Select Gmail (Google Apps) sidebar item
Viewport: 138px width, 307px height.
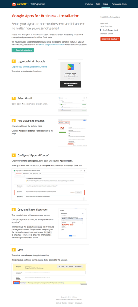coord(110,30)
